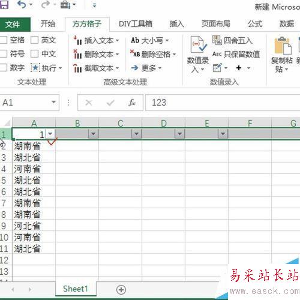This screenshot has height=300, width=300.
Task: Open the filter dropdown in cell E1
Action: click(x=223, y=134)
